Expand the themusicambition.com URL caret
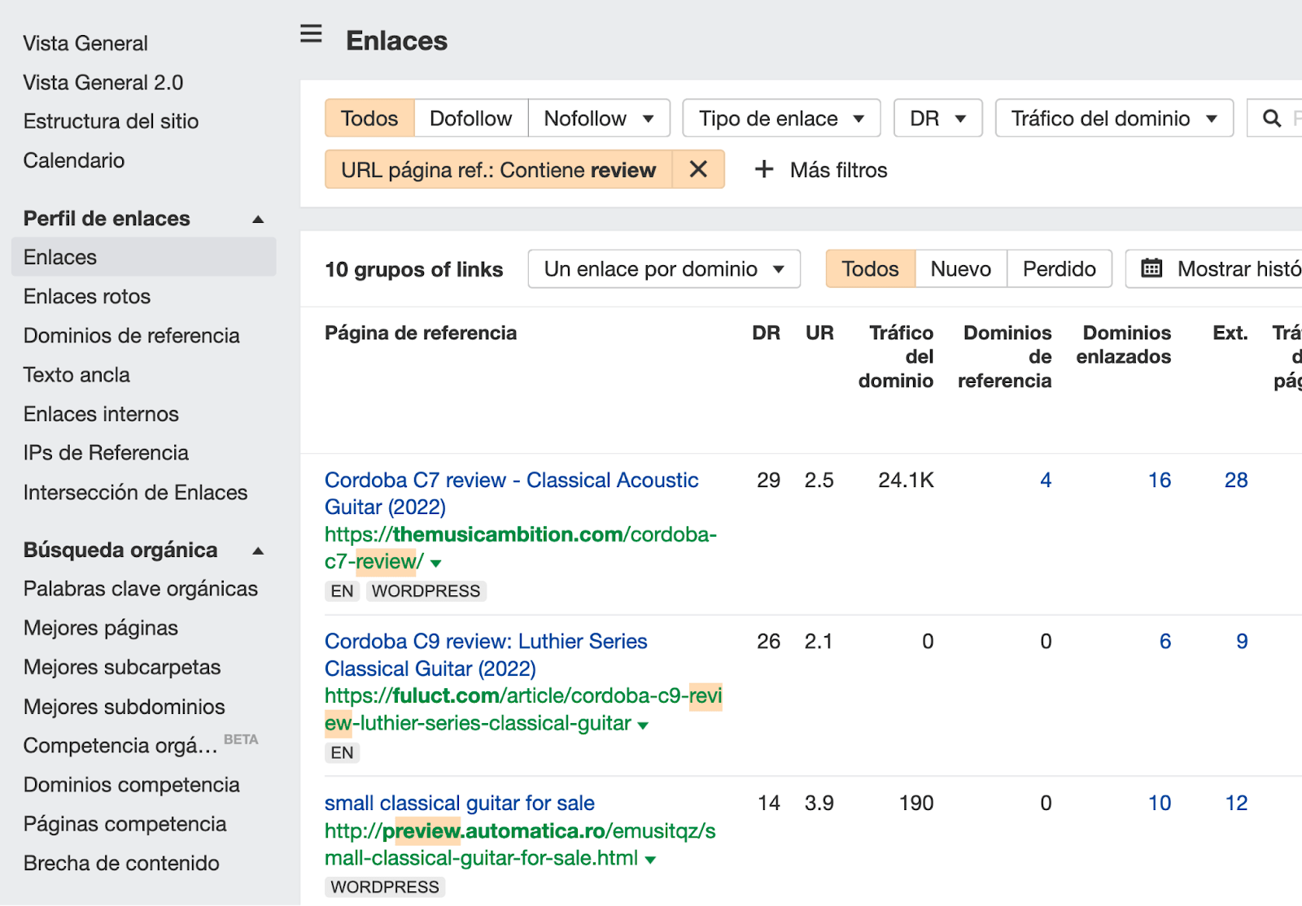This screenshot has width=1302, height=906. [436, 564]
